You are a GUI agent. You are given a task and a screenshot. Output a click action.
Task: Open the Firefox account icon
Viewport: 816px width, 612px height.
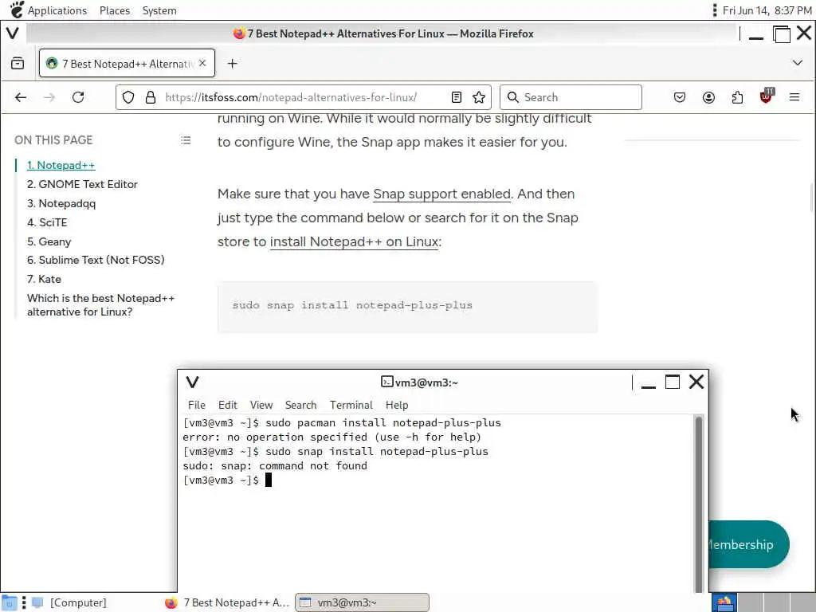(708, 97)
